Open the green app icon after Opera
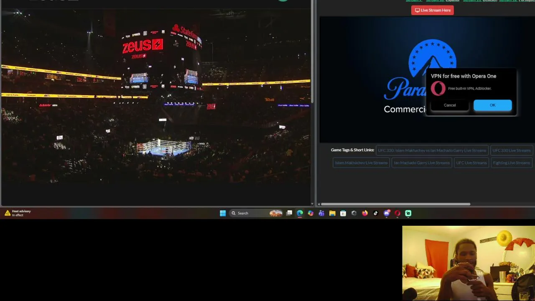This screenshot has height=301, width=535. (408, 213)
